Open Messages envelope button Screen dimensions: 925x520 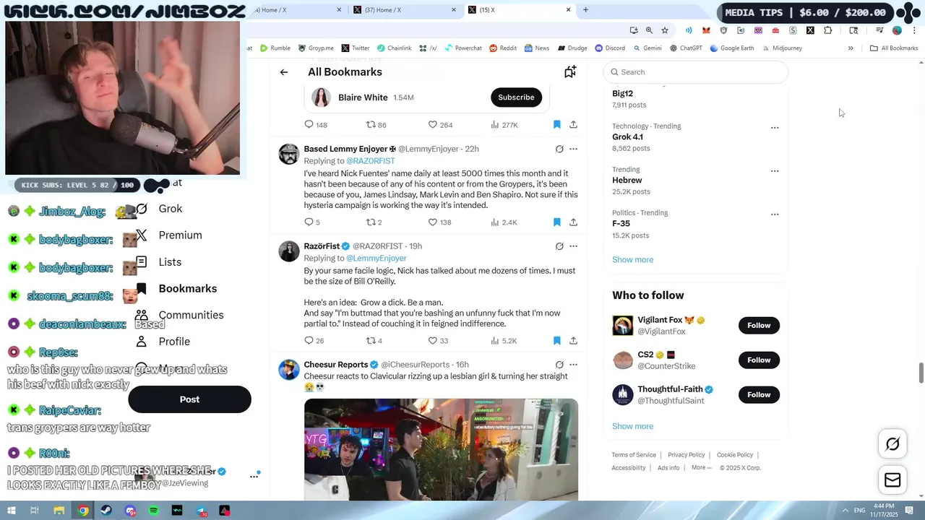point(892,480)
